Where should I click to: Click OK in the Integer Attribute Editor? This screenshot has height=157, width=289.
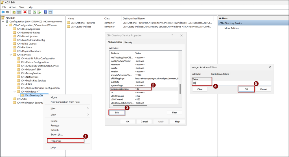[x=246, y=89]
